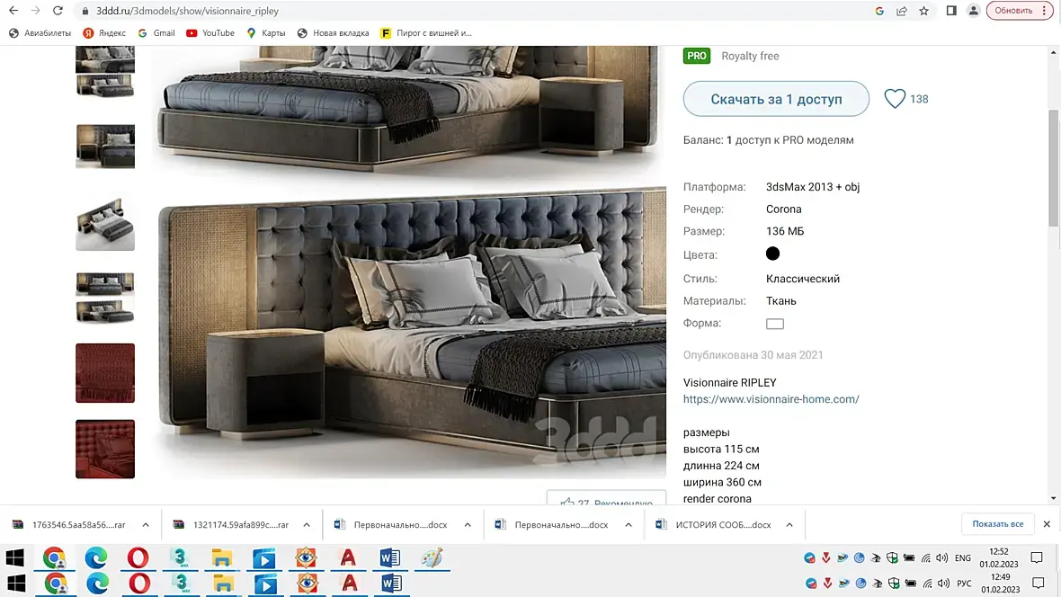Click the Классический style value
Screen dimensions: 1061x597
coord(803,279)
